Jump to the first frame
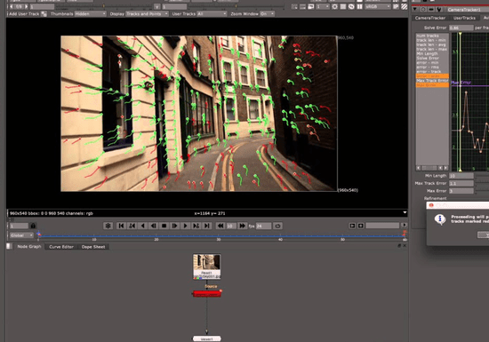 pos(121,226)
